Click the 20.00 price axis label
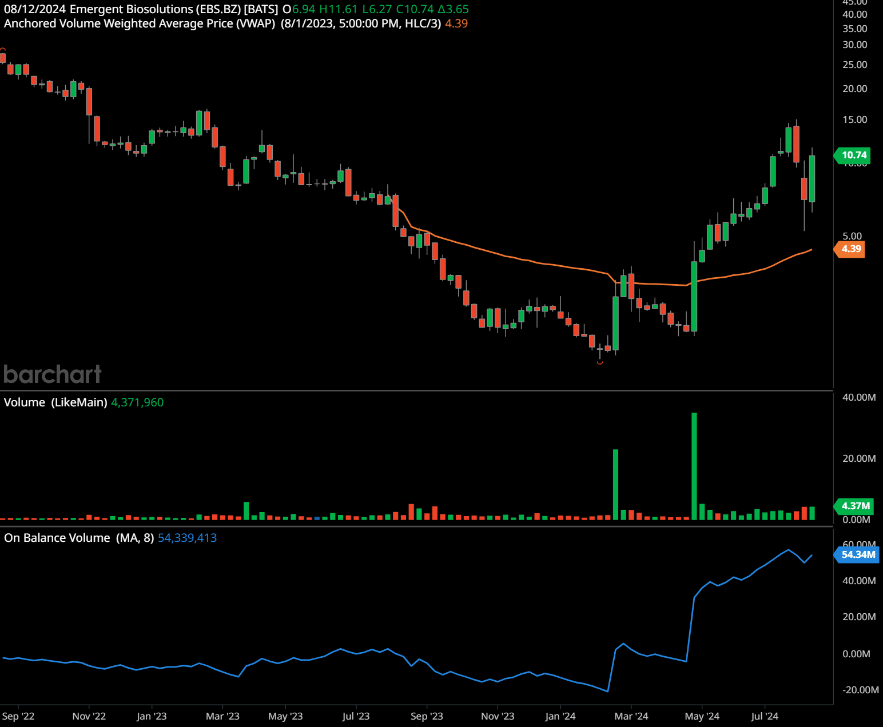 [855, 89]
